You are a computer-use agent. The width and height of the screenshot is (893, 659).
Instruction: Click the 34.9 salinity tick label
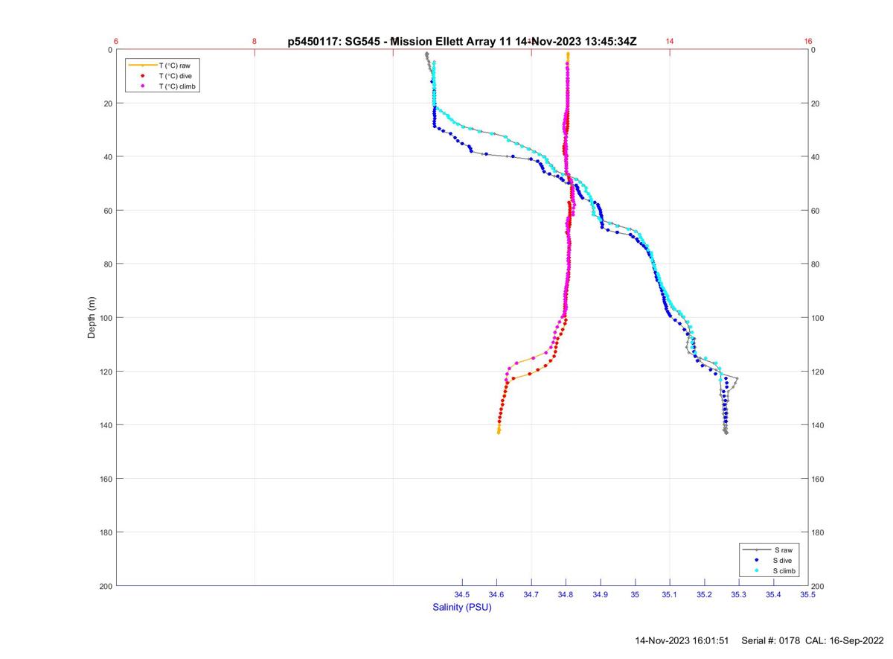click(x=601, y=594)
